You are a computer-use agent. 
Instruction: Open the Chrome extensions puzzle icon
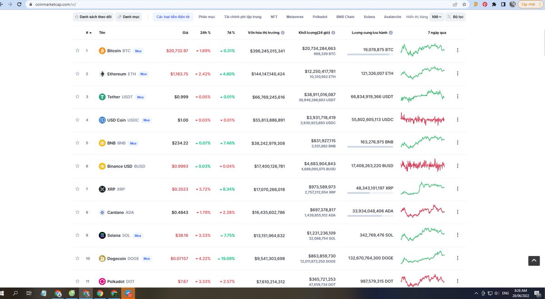point(494,4)
